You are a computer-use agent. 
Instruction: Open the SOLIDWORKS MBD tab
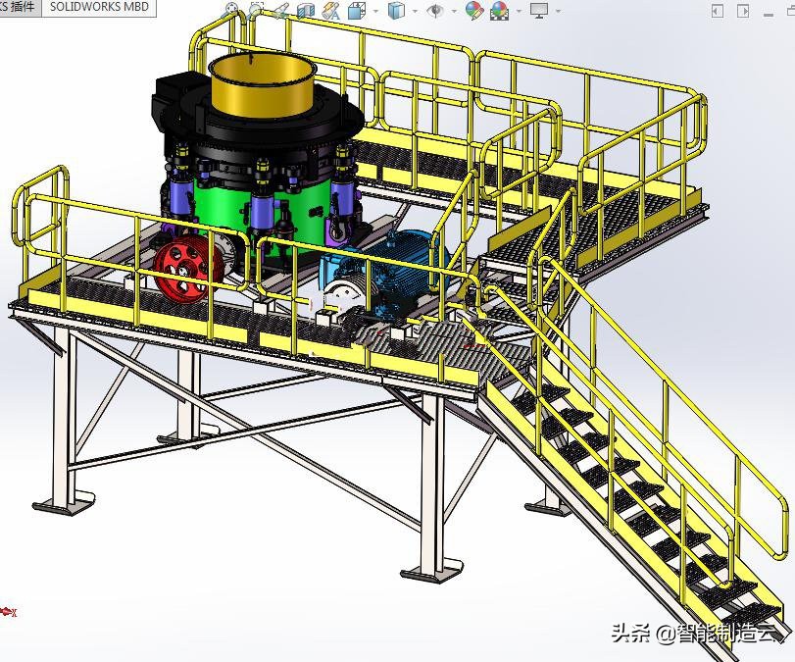pyautogui.click(x=99, y=7)
